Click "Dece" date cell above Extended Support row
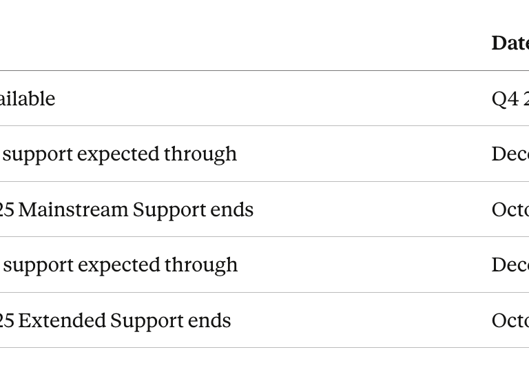 point(510,265)
